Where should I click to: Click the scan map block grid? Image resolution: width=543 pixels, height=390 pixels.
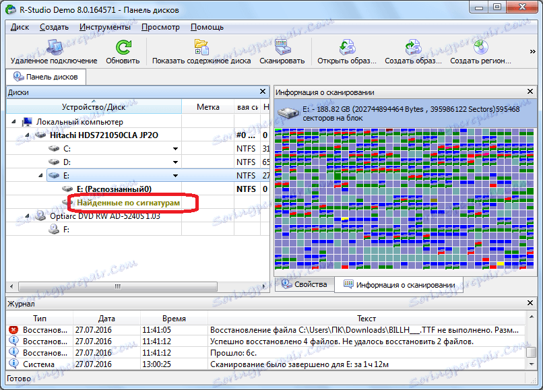tap(404, 199)
